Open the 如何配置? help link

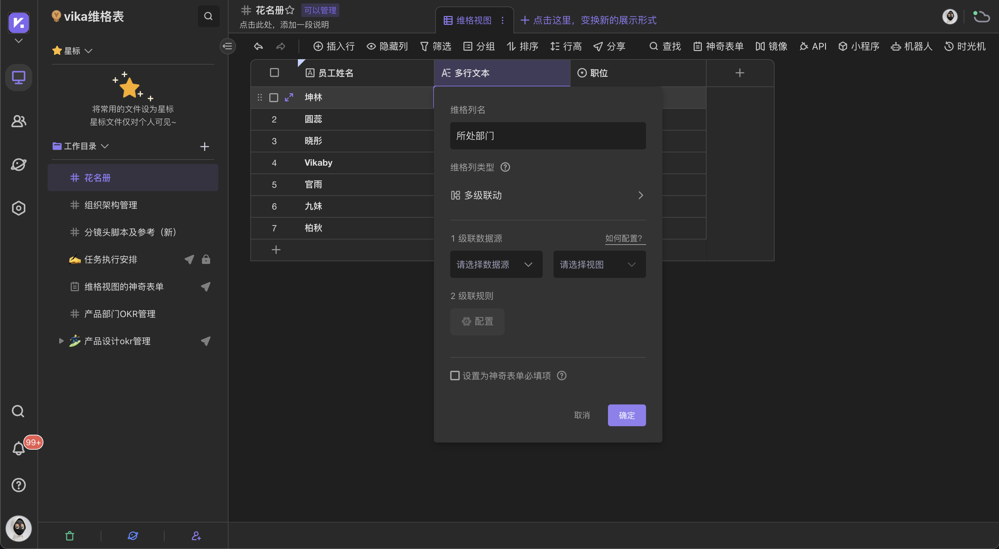[624, 238]
